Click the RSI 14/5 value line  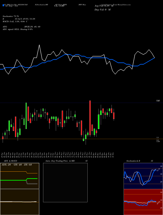click(x=19, y=19)
